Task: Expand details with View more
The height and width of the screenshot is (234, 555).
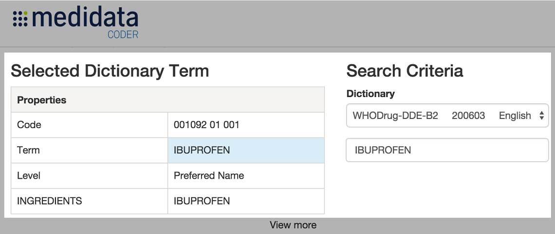Action: click(x=293, y=225)
